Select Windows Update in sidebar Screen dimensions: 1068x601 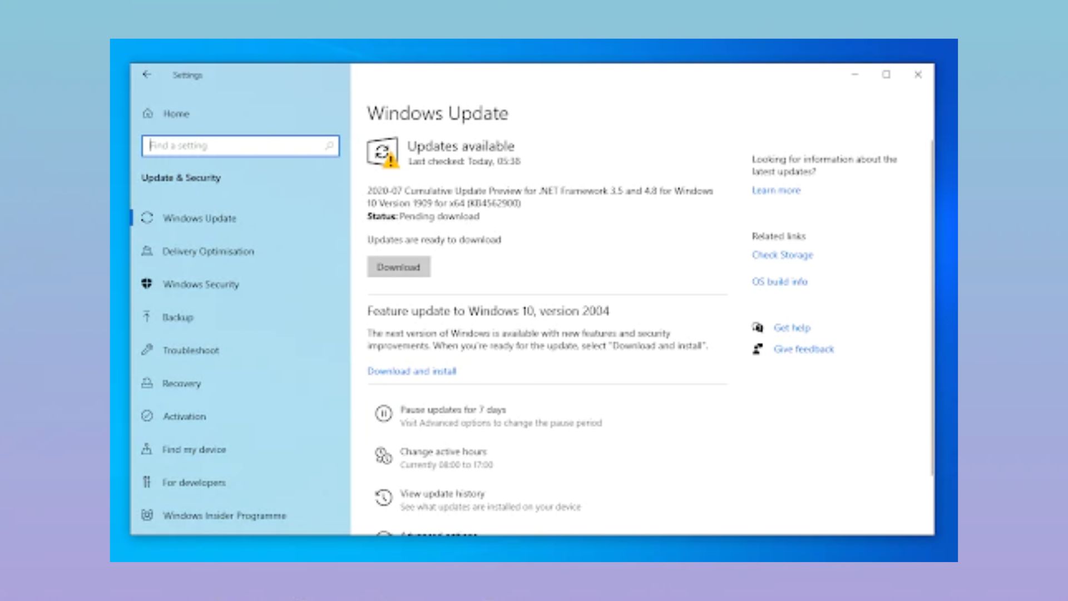pos(200,218)
